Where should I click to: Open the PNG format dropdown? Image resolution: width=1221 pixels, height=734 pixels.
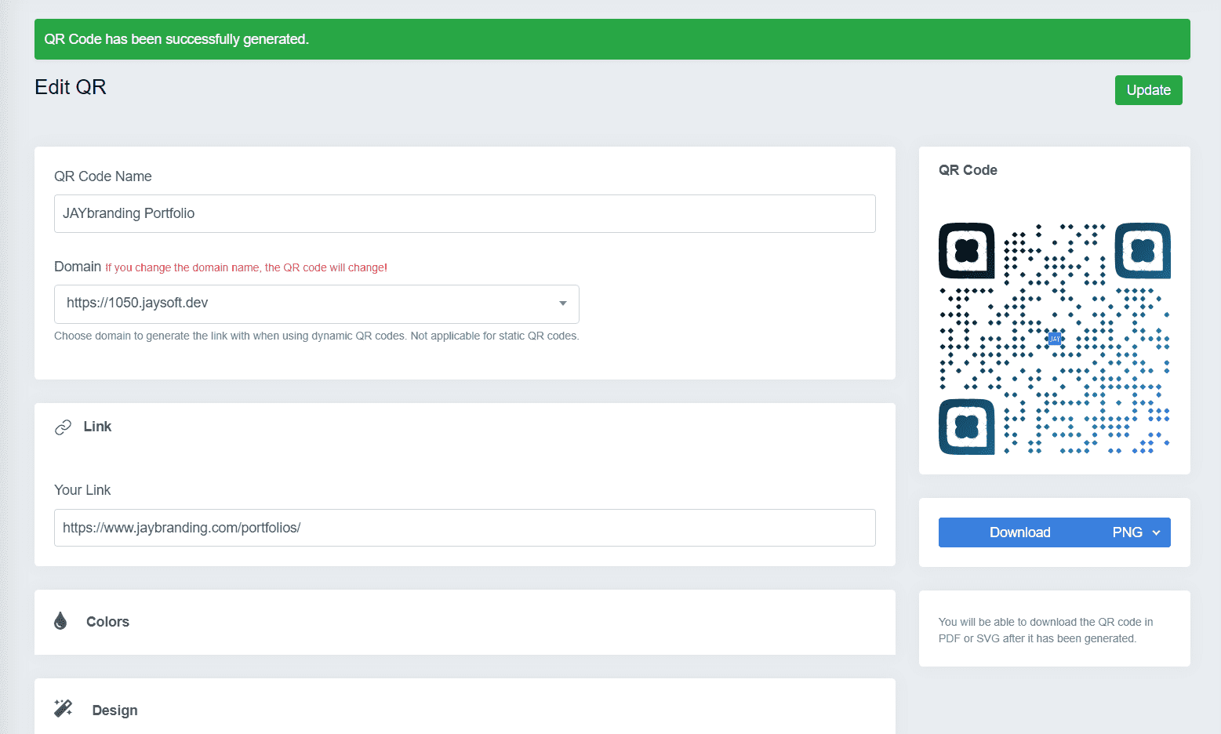pyautogui.click(x=1136, y=532)
